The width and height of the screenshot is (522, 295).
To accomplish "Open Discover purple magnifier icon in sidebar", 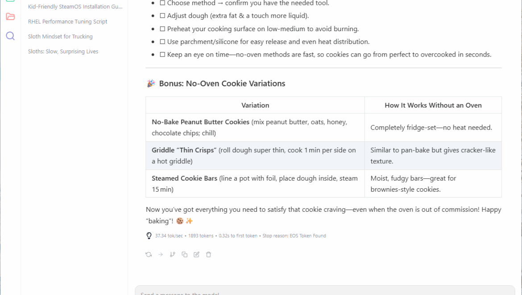I will pos(10,36).
